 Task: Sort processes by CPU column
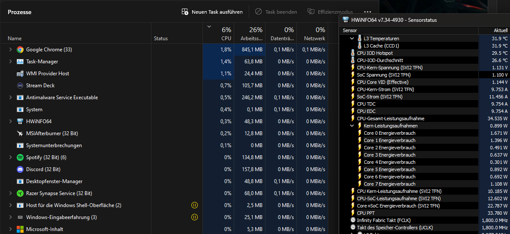(x=218, y=33)
